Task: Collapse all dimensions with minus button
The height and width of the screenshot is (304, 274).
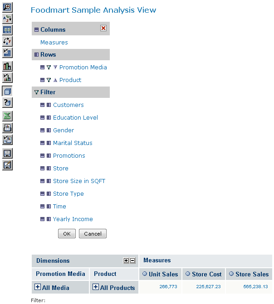Action: coord(132,261)
